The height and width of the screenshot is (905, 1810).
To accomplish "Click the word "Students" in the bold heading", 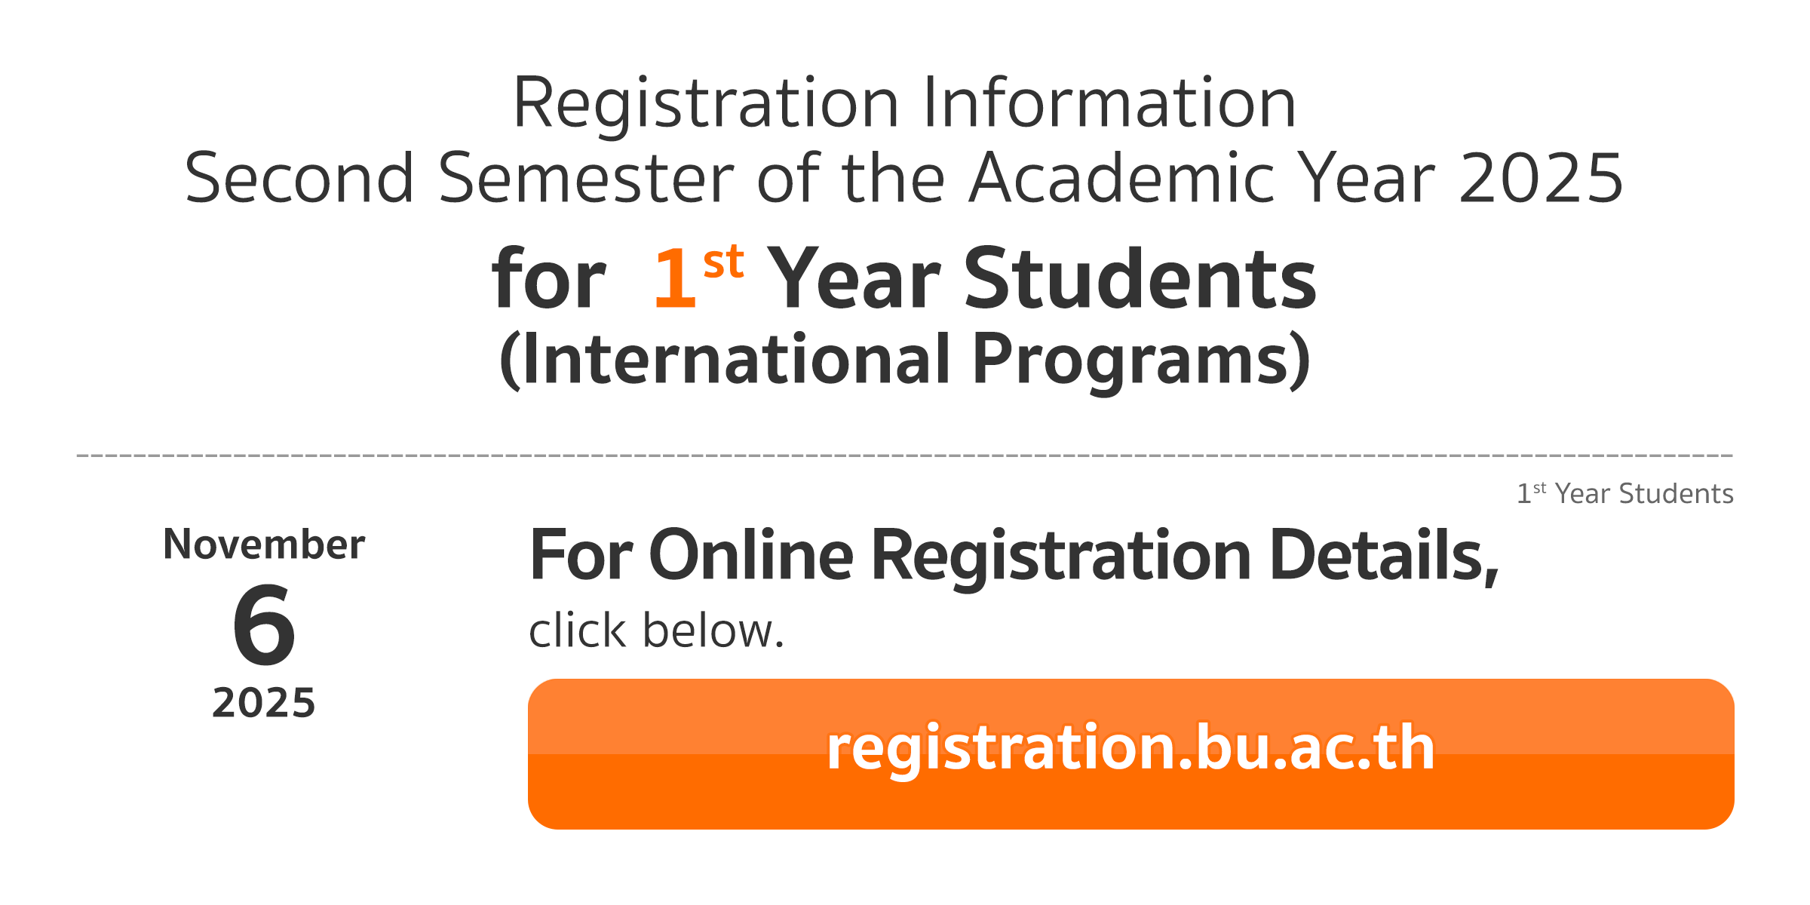I will 1140,280.
